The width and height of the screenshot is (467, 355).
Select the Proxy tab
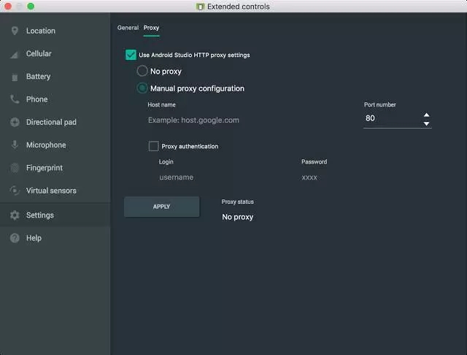tap(151, 28)
